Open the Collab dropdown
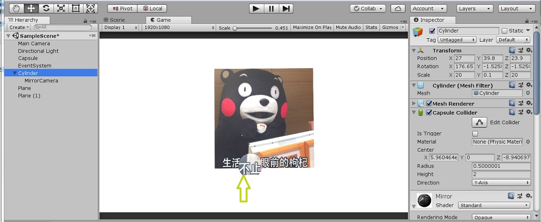The image size is (541, 222). coord(368,9)
